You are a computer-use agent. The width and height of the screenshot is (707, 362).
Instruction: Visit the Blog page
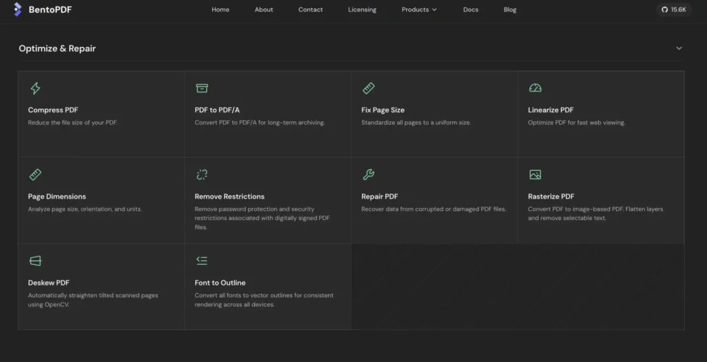(x=510, y=10)
